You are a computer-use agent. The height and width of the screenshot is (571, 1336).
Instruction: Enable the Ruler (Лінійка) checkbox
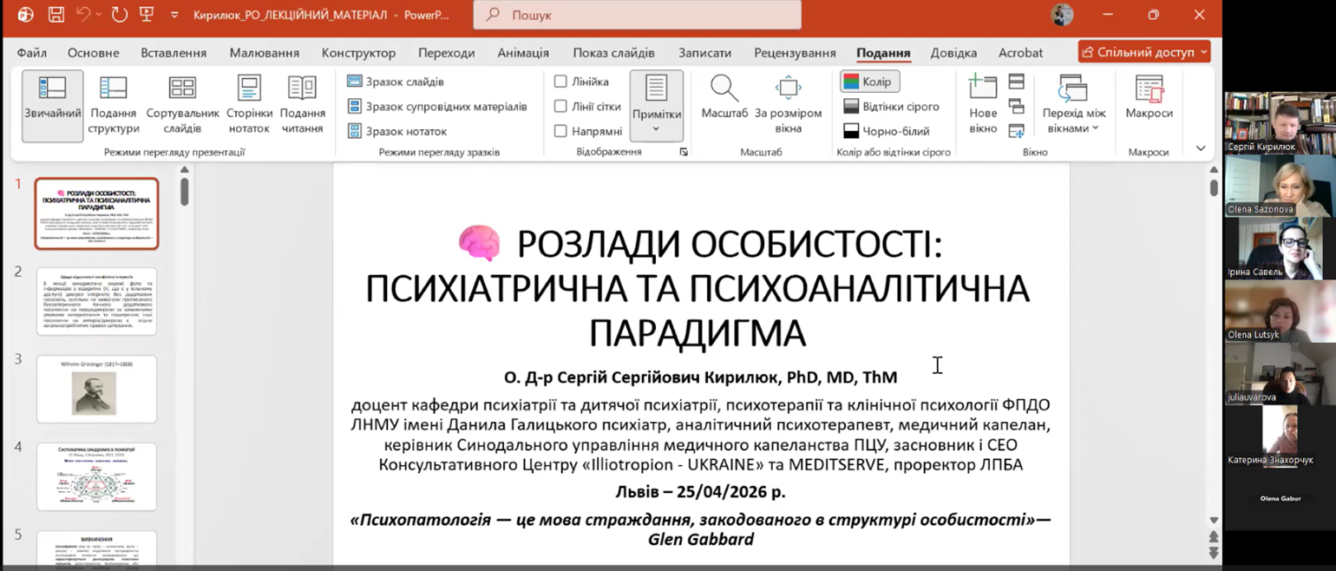coord(560,82)
